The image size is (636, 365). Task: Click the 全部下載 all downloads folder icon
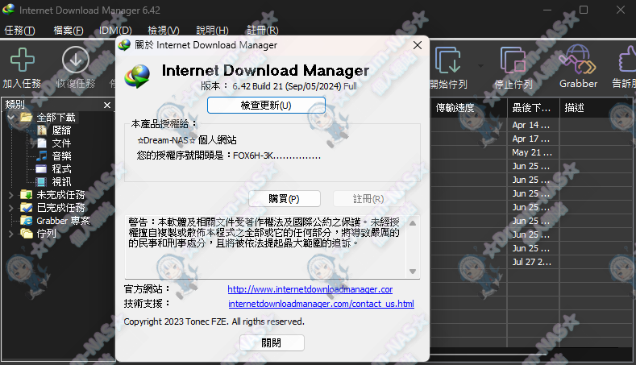(x=27, y=117)
